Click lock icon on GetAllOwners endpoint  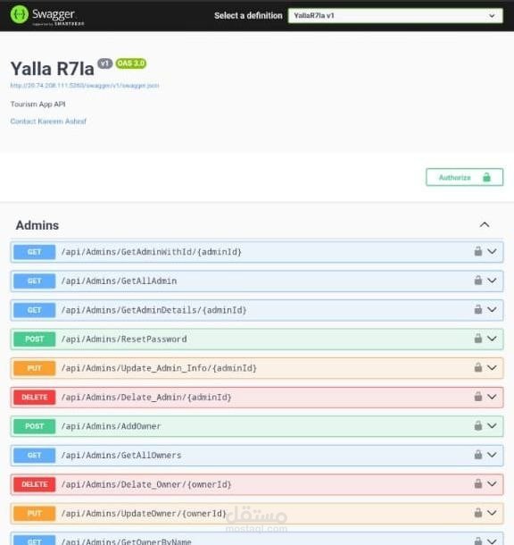click(478, 455)
